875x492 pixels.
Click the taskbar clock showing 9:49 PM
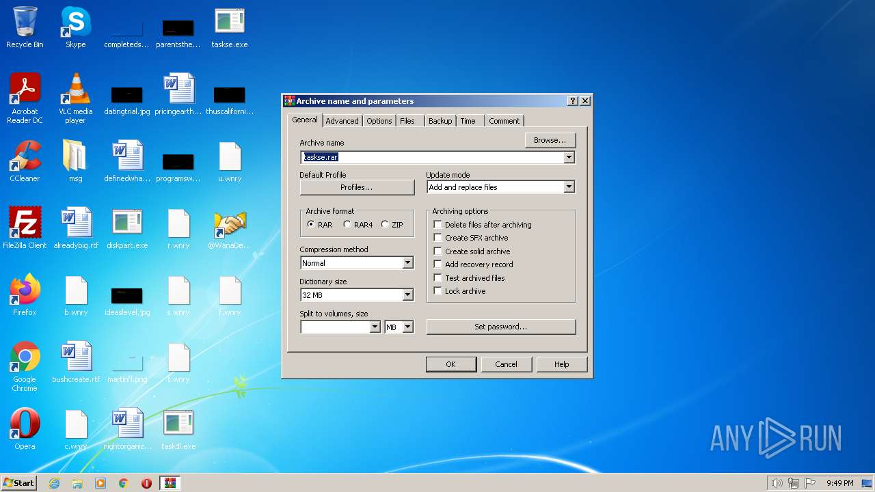[839, 483]
